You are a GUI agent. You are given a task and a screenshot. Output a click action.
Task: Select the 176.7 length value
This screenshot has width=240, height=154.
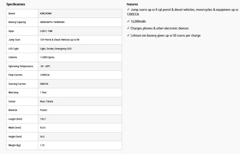pyautogui.click(x=43, y=119)
